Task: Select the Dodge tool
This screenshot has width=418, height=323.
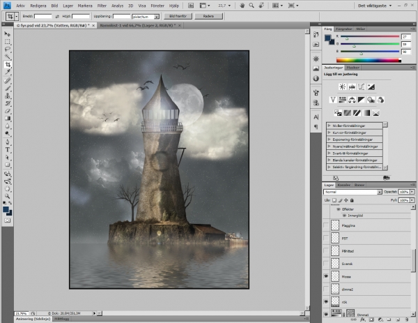Action: click(x=7, y=133)
